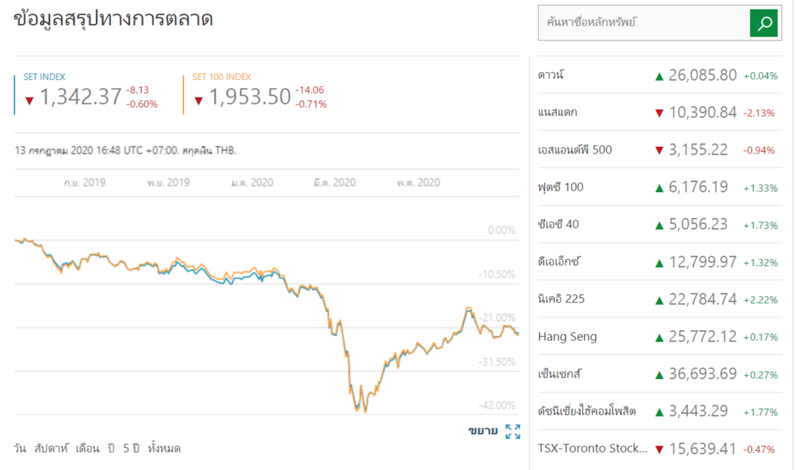
Task: Switch chart to เดือน (month) range
Action: point(87,448)
